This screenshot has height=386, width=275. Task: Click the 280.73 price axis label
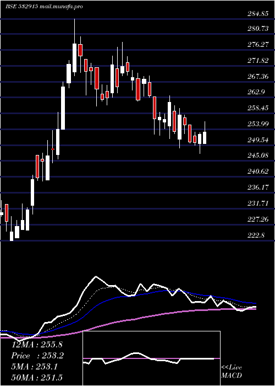tap(258, 29)
